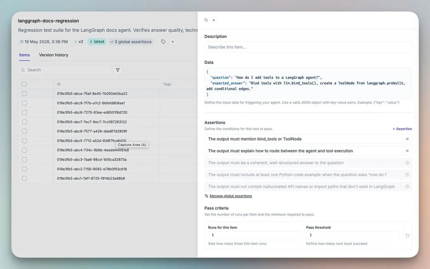This screenshot has height=269, width=430.
Task: Check the row 019e3fb5-abc4-734c-9b6b-4eedd44061e8
Action: (24, 150)
